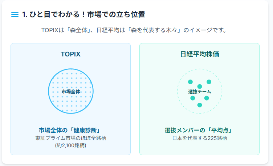
Task: Click the 日本を代表する225銘柄 description
Action: pyautogui.click(x=199, y=138)
